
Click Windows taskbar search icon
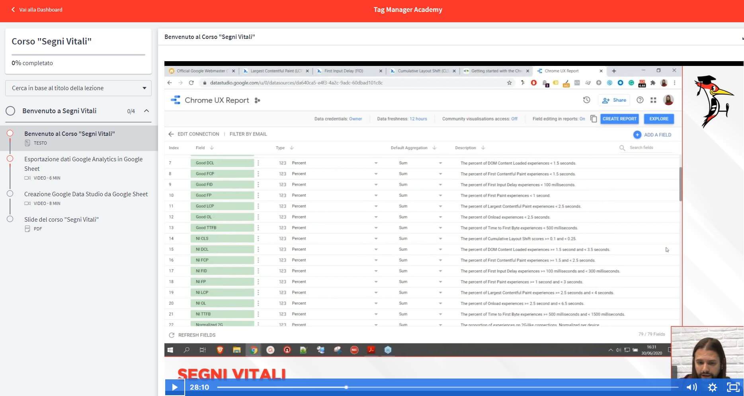tap(186, 350)
